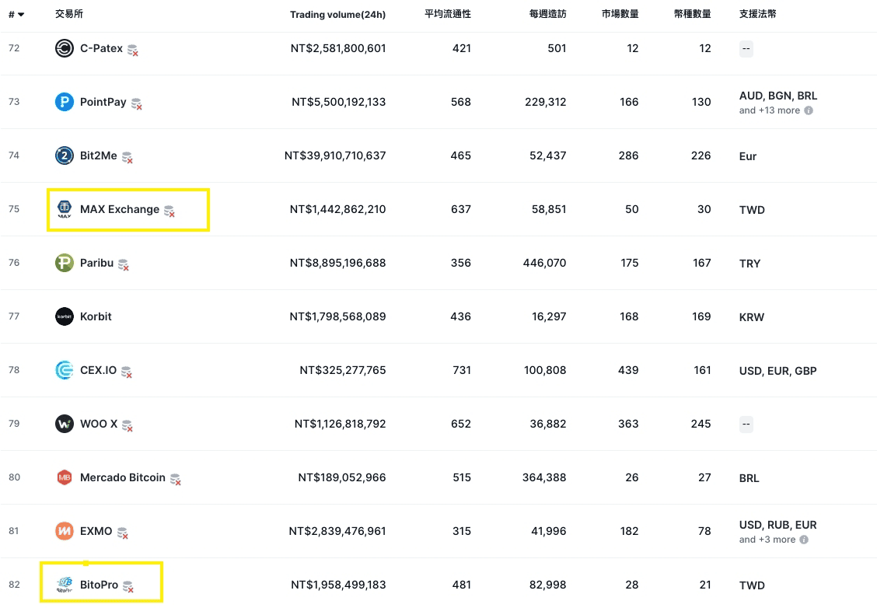Click the Bit2Me exchange logo
The image size is (877, 608).
click(65, 155)
